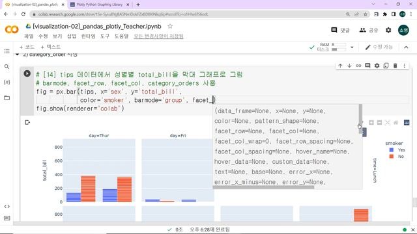Open a new browser tab
Image resolution: width=417 pixels, height=234 pixels.
point(137,5)
